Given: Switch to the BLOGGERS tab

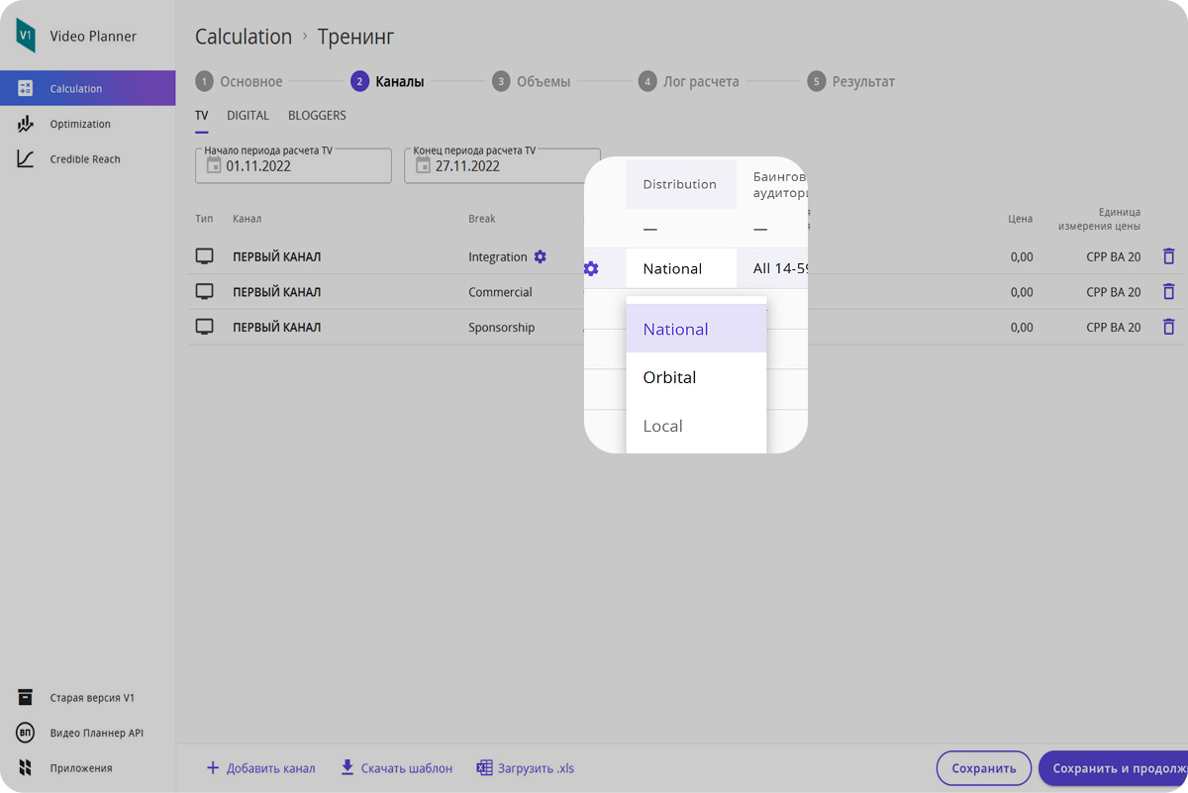Looking at the screenshot, I should [x=317, y=116].
